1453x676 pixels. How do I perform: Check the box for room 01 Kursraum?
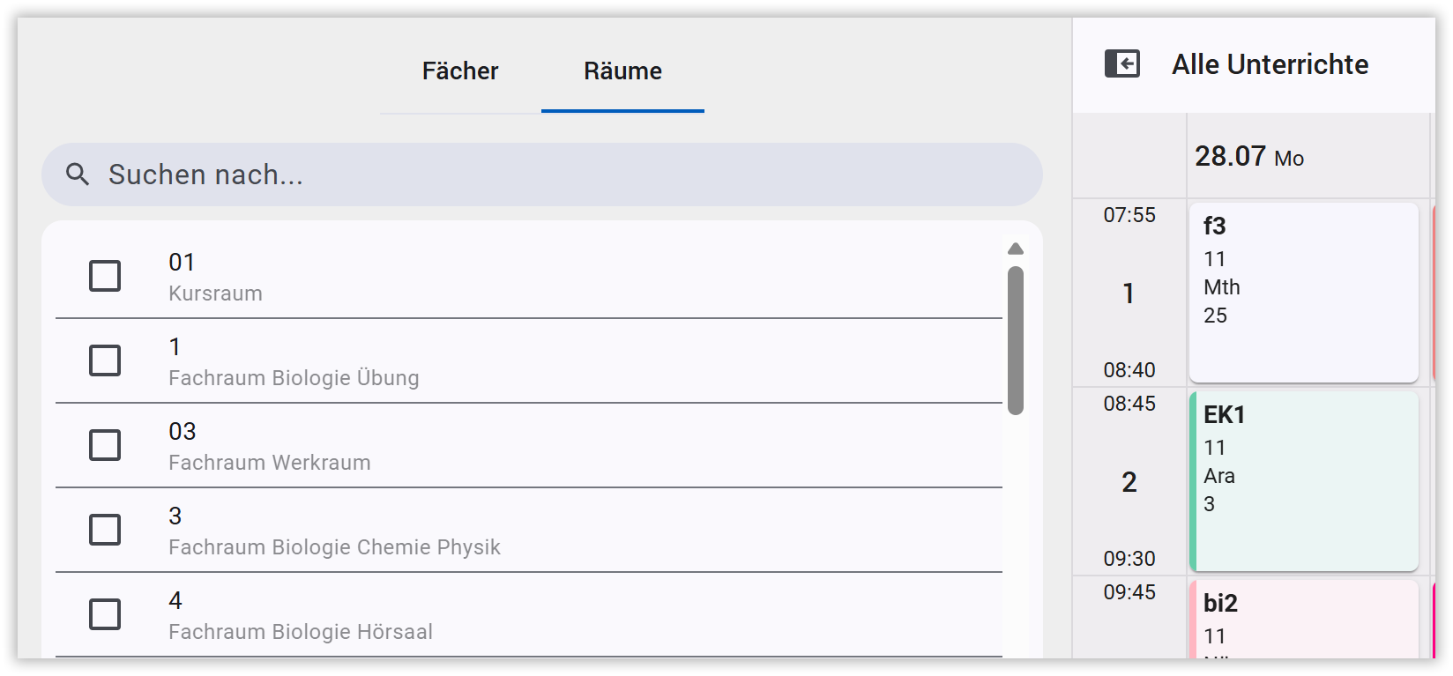(105, 276)
